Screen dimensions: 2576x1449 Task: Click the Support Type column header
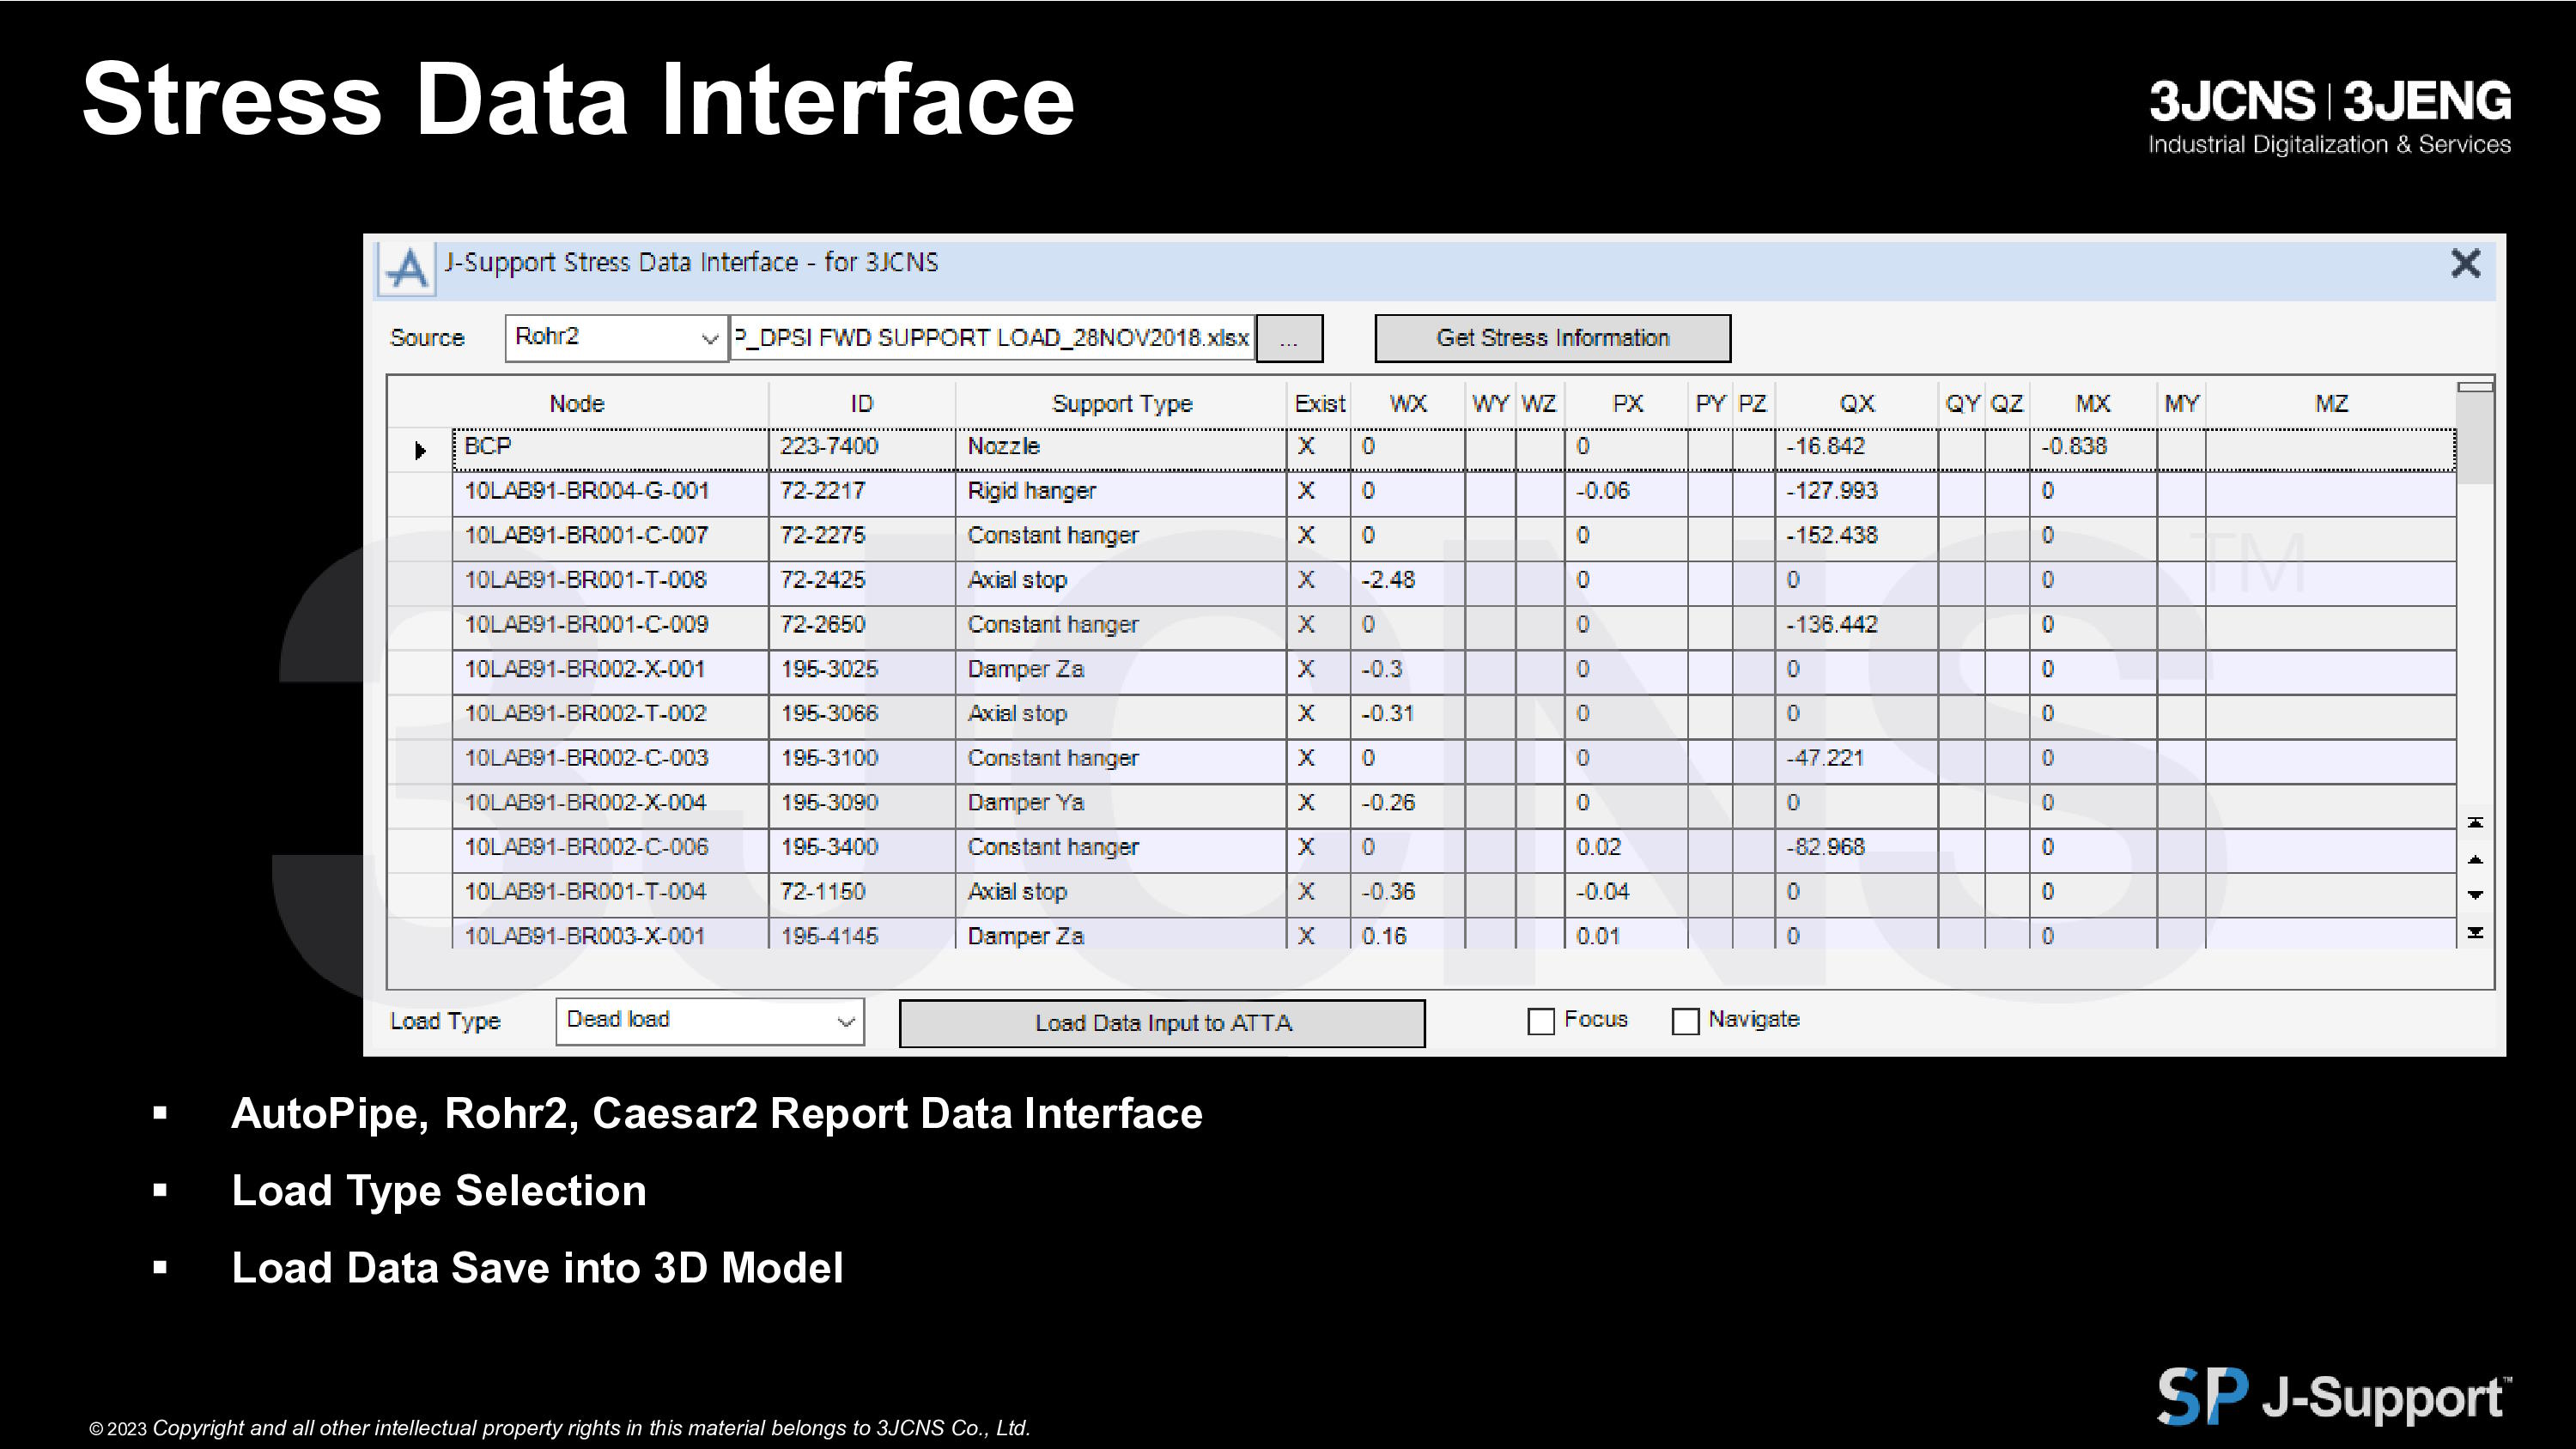tap(1121, 403)
